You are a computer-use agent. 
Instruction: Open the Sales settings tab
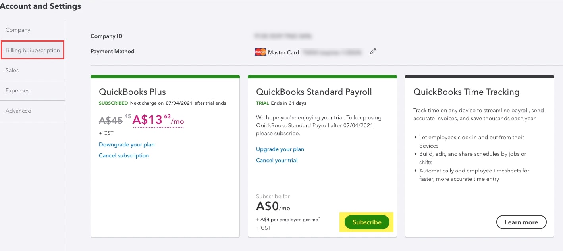coord(32,70)
